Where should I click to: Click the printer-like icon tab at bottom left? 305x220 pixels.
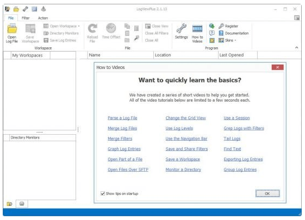coord(22,204)
